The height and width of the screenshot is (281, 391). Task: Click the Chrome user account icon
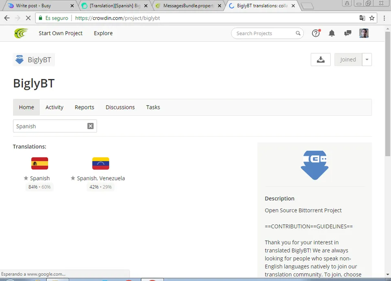[347, 3]
